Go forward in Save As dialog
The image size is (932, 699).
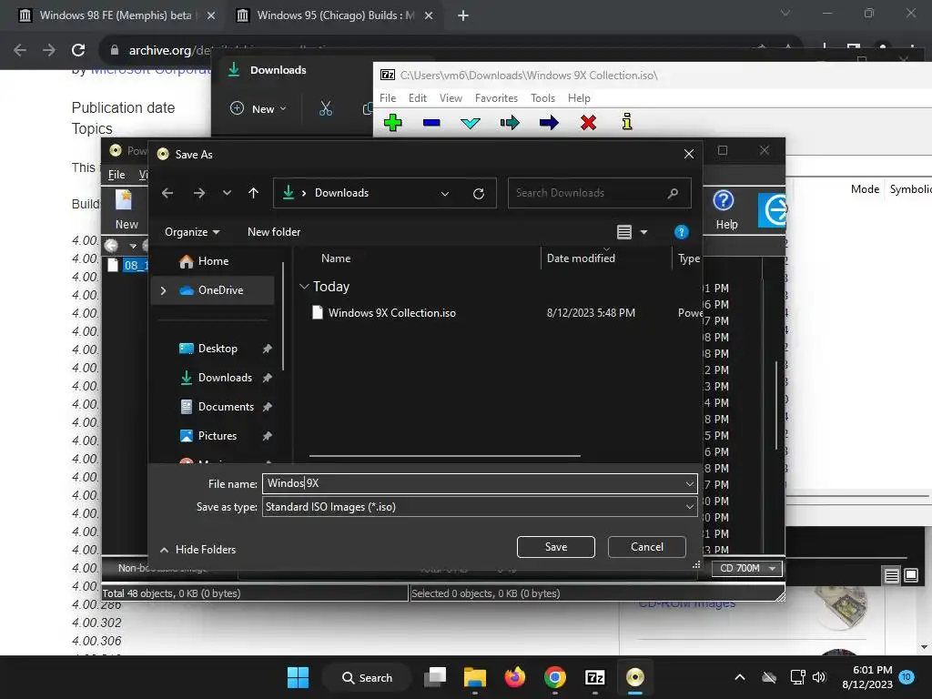[x=199, y=193]
